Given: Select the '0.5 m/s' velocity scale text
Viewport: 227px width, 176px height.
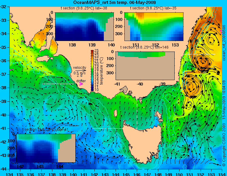Looking at the screenshot, I should (80, 73).
